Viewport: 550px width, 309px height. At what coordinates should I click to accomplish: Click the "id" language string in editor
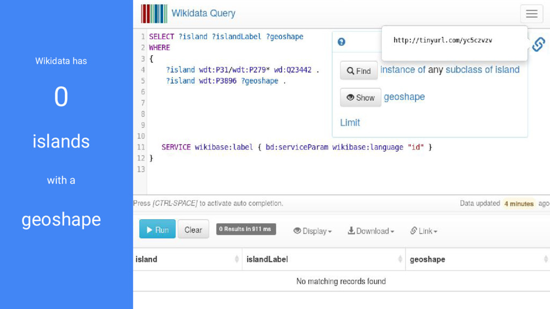coord(416,147)
